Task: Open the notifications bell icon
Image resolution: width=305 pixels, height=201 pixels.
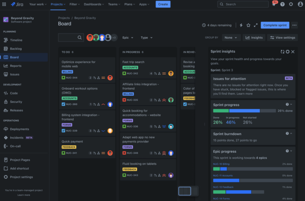Action: pos(274,4)
